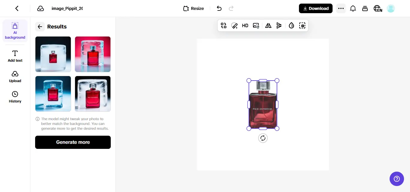Screen dimensions: 410x192
Task: Open the History panel
Action: coord(15,97)
